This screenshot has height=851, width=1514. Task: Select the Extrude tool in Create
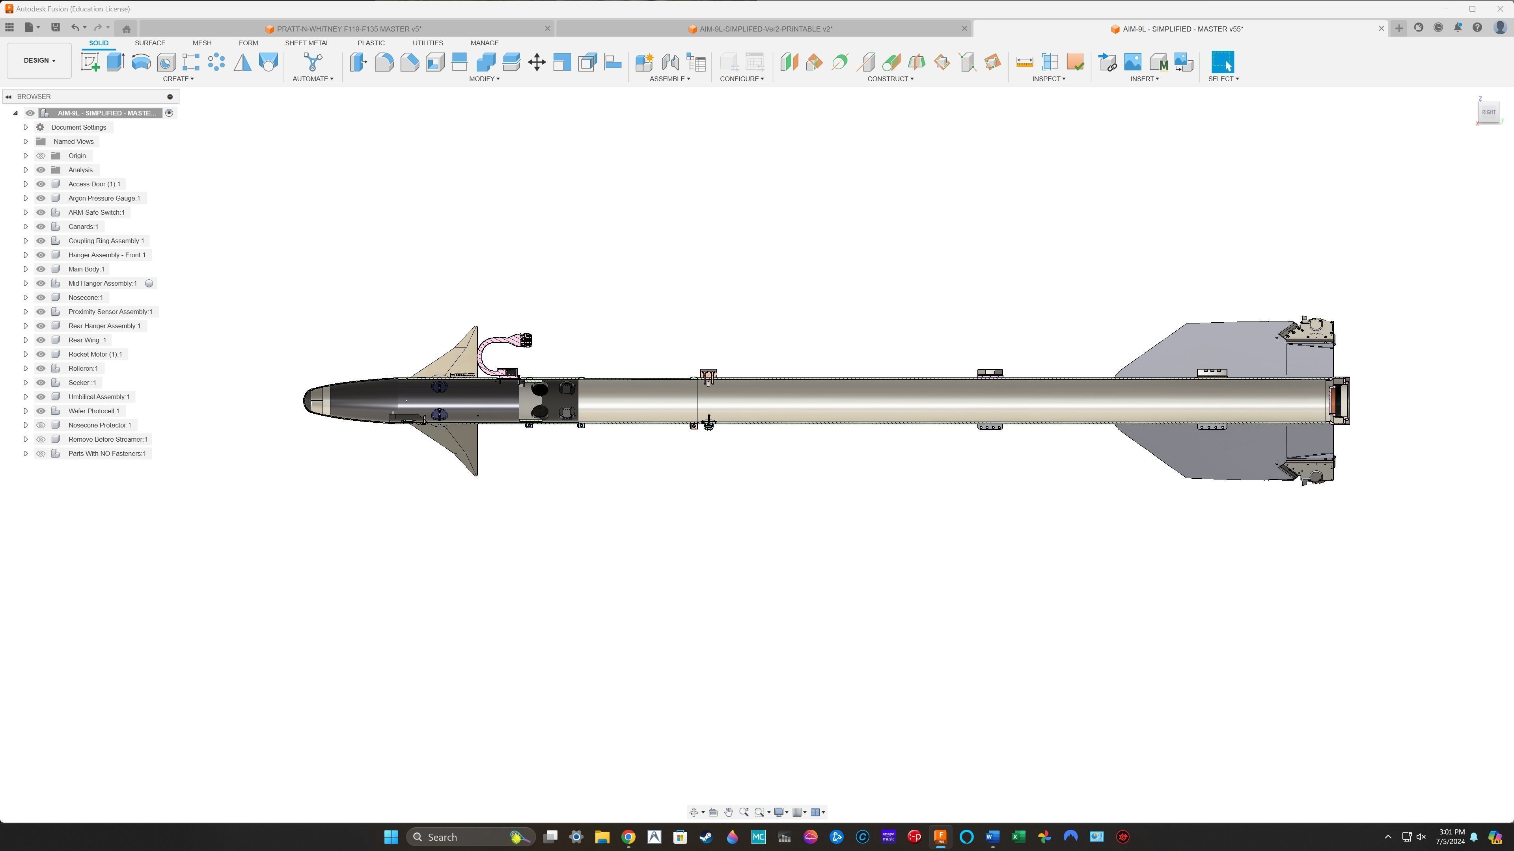coord(115,62)
